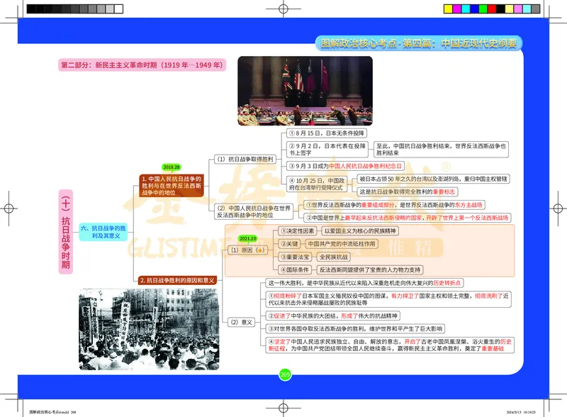Screen dimensions: 567x417
Task: Click the top center registration crosshair mark
Action: click(x=283, y=9)
